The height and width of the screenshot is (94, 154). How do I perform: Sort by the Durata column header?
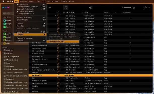pyautogui.click(x=65, y=12)
